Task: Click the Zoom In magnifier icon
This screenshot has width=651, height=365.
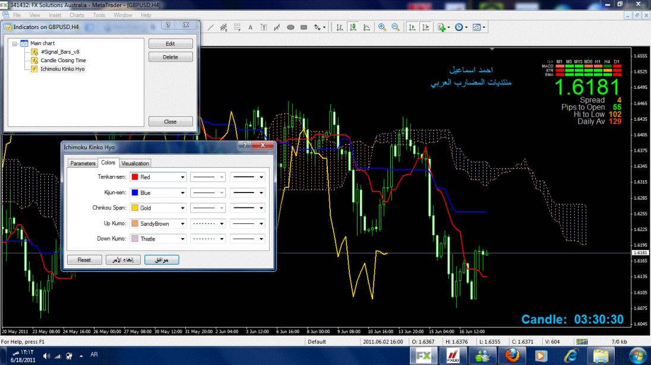Action: (x=382, y=27)
